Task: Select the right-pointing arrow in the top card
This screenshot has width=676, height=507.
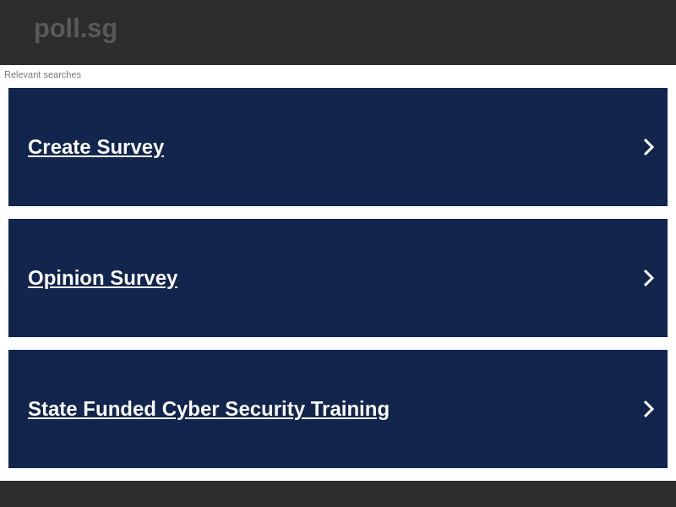Action: [649, 146]
